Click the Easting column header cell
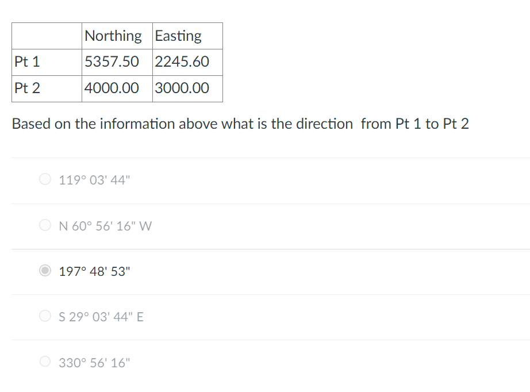This screenshot has width=530, height=392. 187,36
